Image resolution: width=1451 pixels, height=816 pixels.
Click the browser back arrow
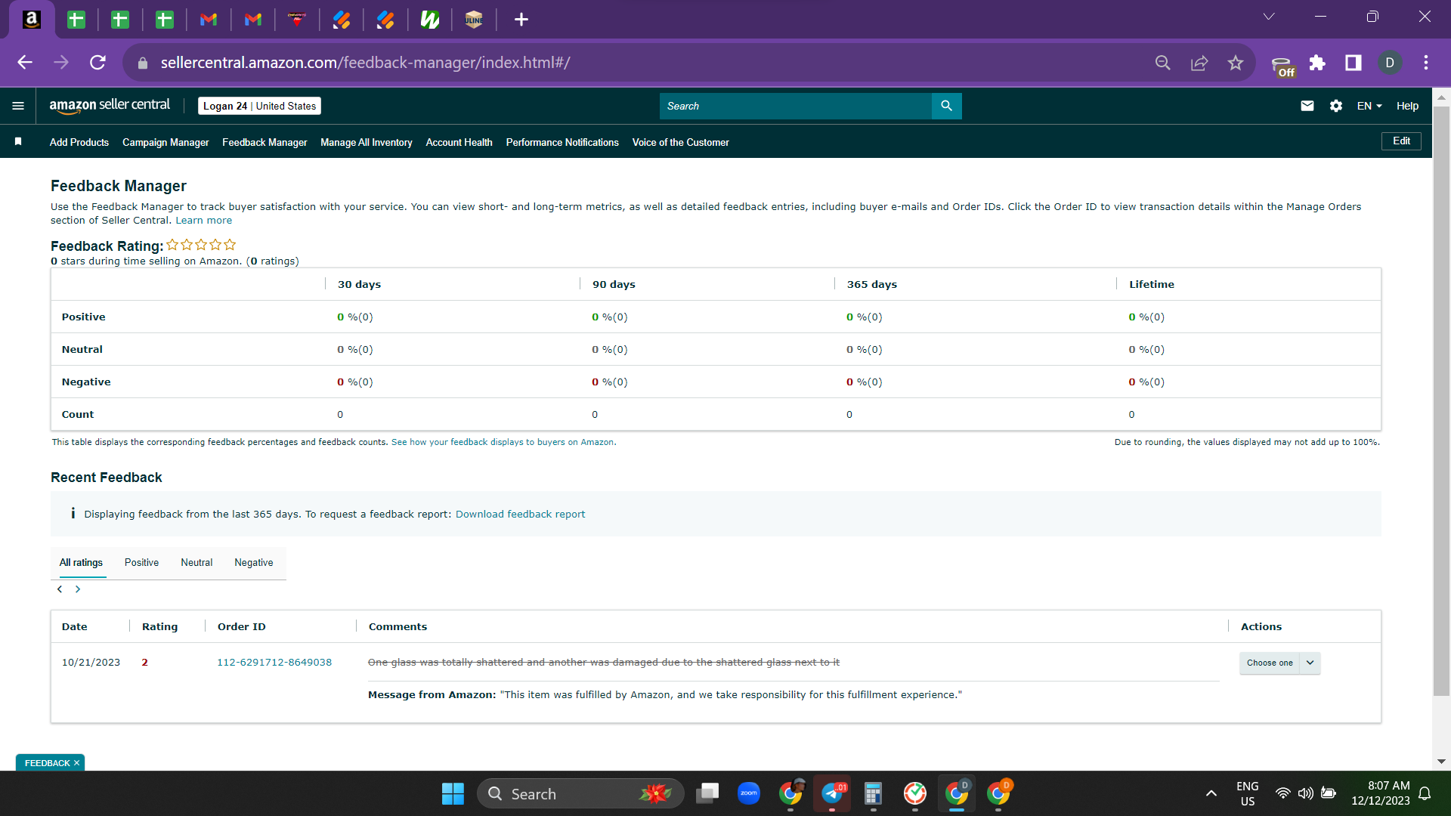click(25, 63)
